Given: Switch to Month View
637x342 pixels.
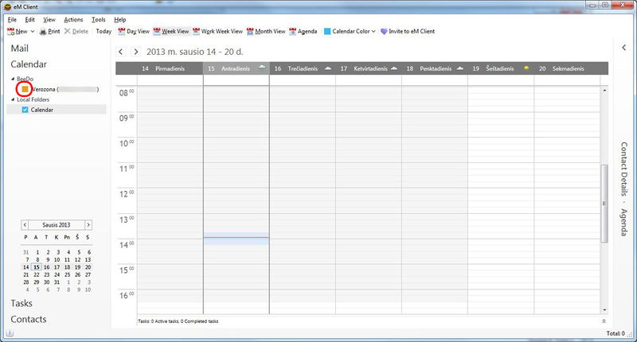Looking at the screenshot, I should click(266, 31).
